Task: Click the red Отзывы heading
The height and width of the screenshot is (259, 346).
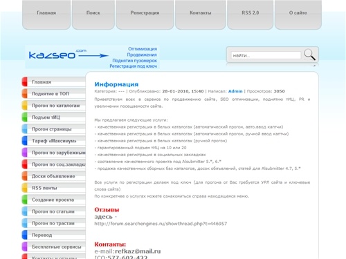Action: [x=107, y=210]
